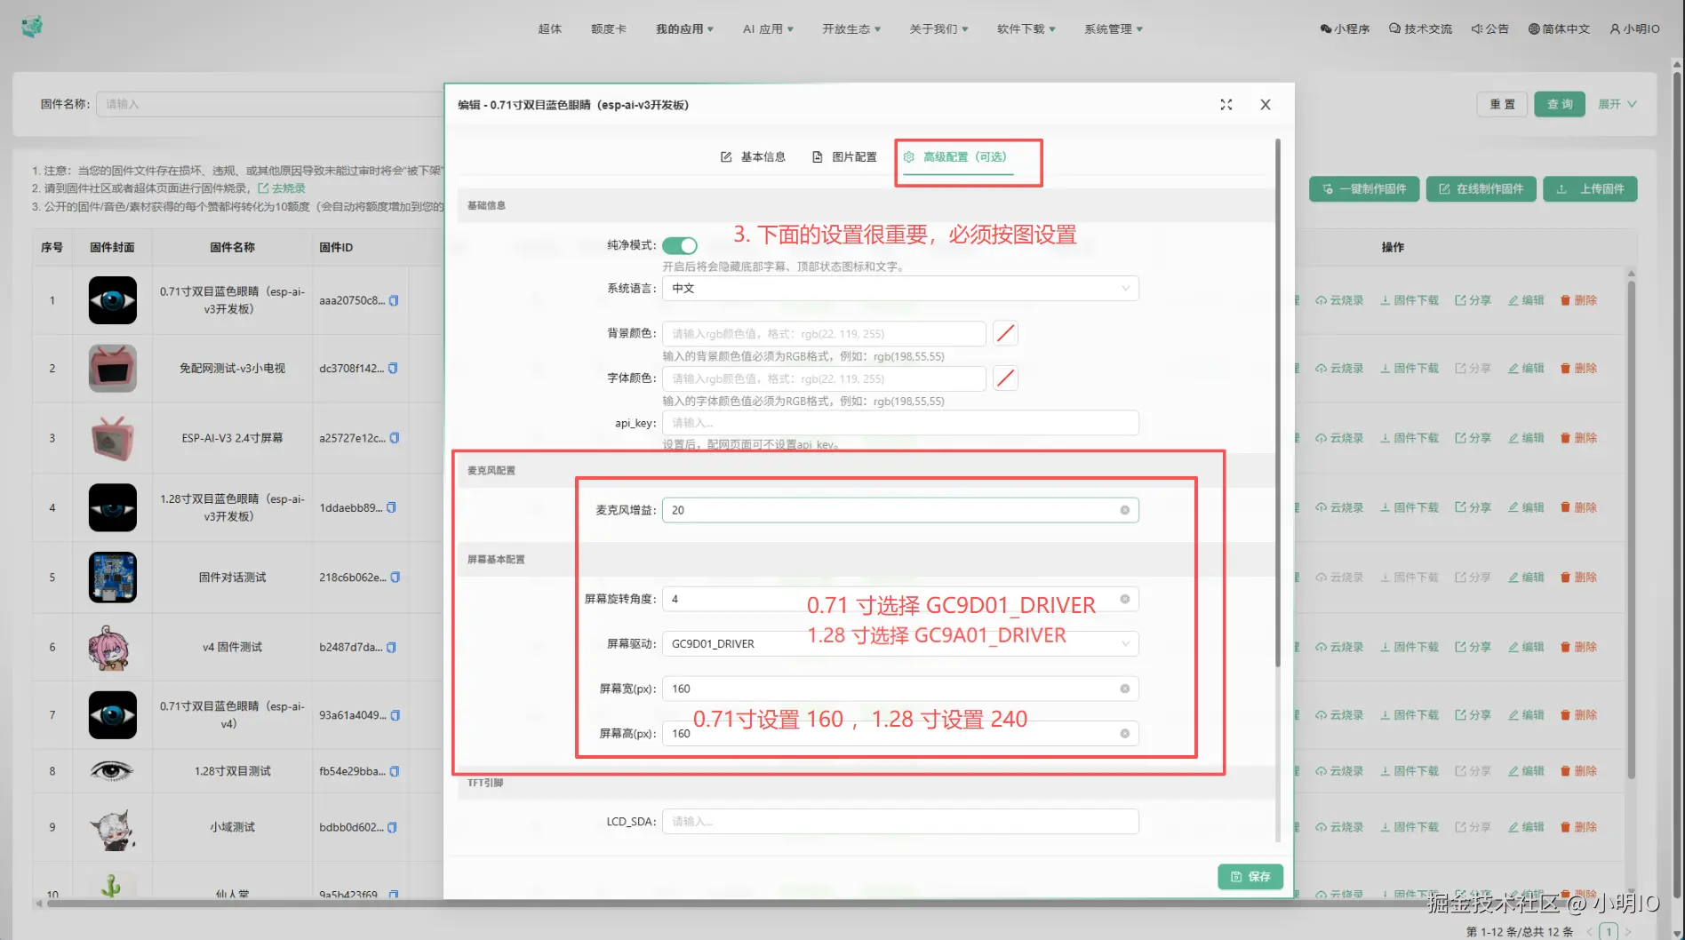Edit the 固件对话测试 firmware
The image size is (1685, 940).
[x=1526, y=577]
